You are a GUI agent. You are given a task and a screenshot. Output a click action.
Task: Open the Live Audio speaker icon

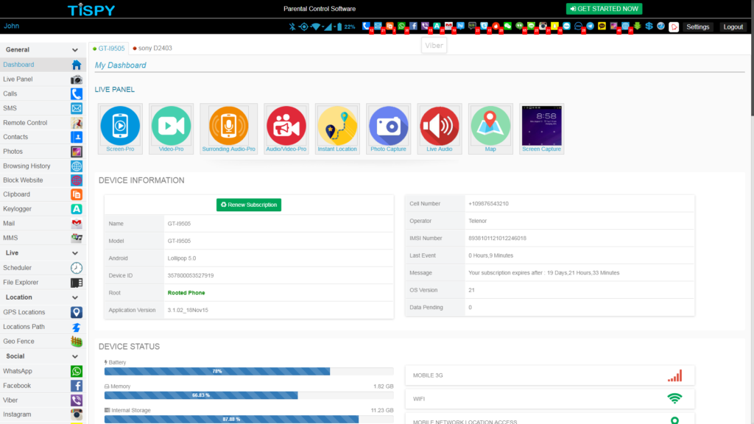(440, 125)
